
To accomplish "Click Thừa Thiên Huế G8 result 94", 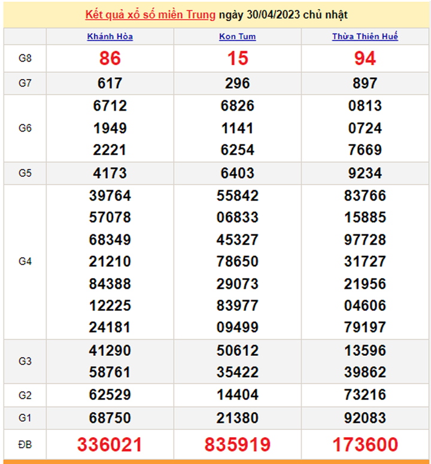I will click(x=365, y=58).
